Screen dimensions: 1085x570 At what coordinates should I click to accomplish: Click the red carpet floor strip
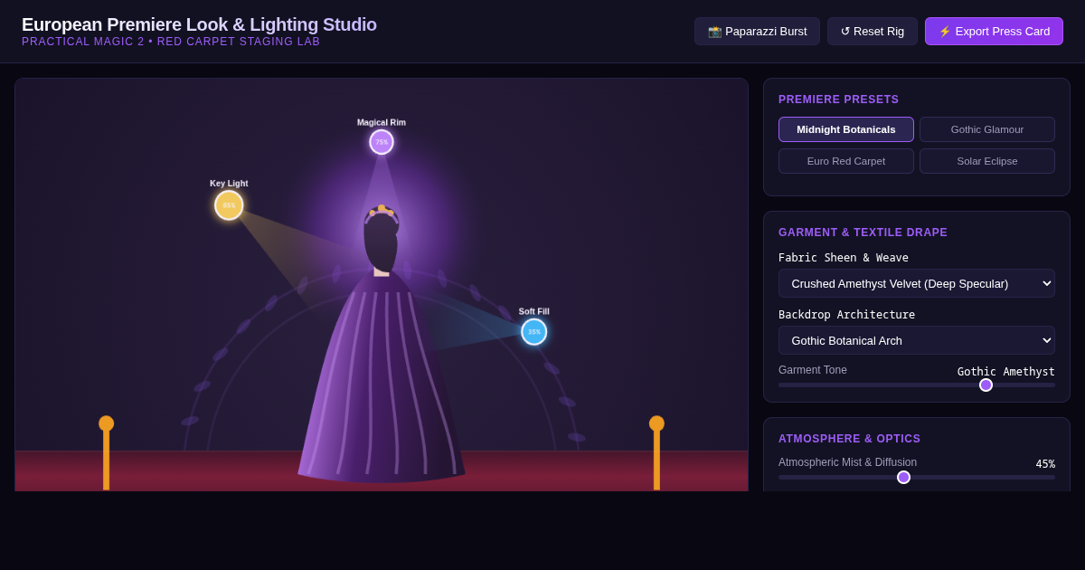pyautogui.click(x=382, y=471)
